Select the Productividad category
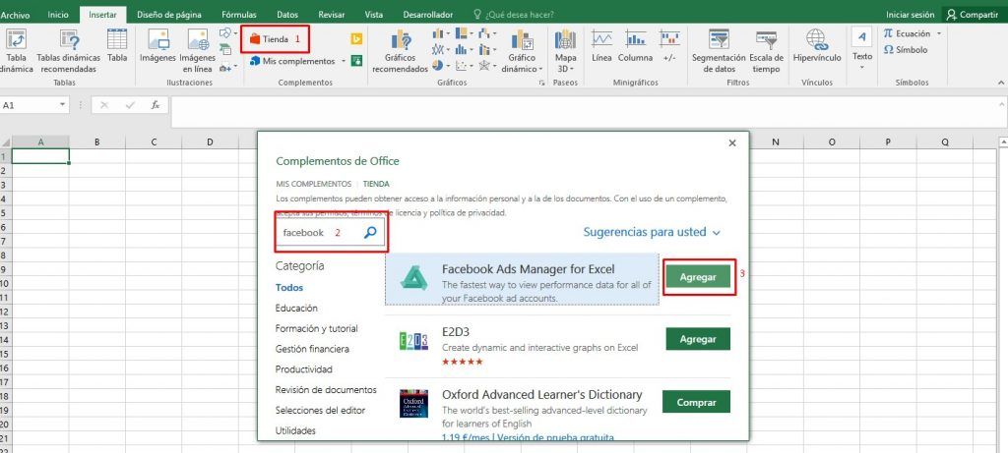The height and width of the screenshot is (453, 1008). pyautogui.click(x=303, y=369)
